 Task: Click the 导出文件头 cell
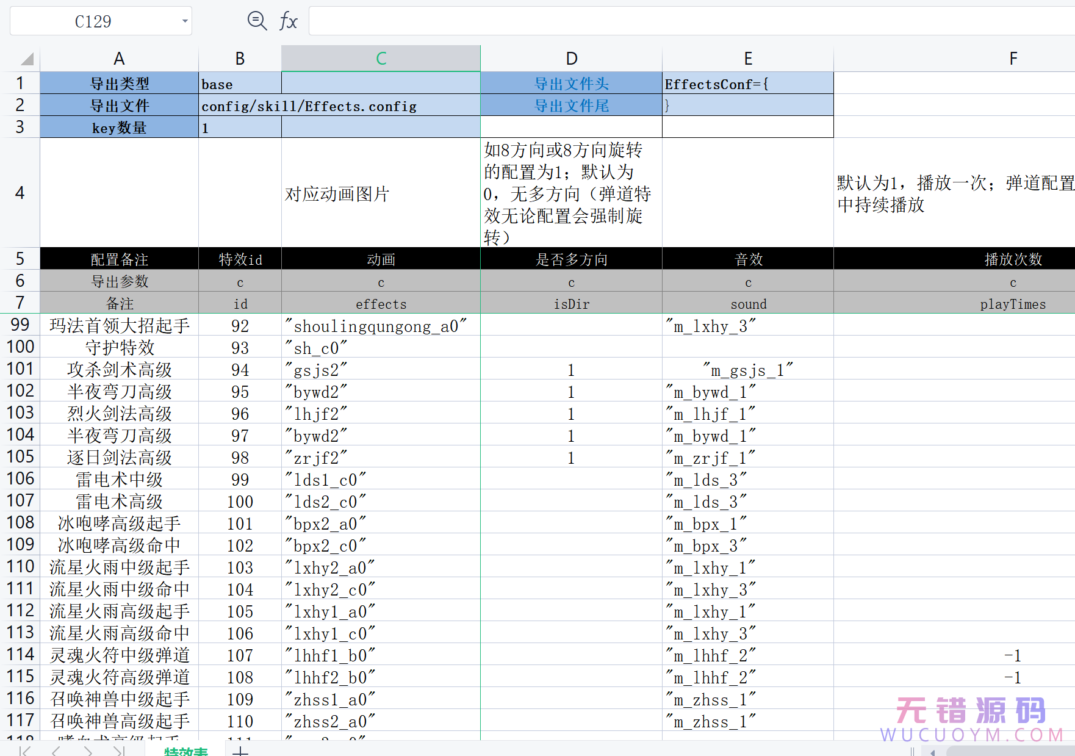[x=571, y=84]
